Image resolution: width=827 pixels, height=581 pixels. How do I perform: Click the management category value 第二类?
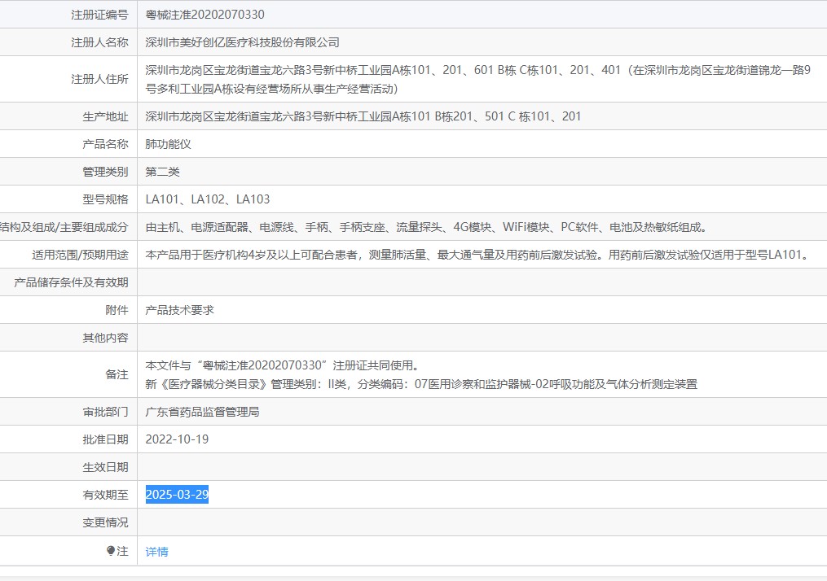162,172
